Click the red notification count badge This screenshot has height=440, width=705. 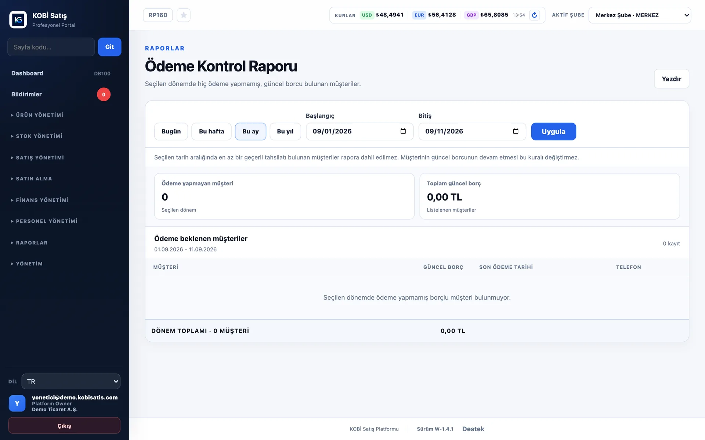(104, 95)
